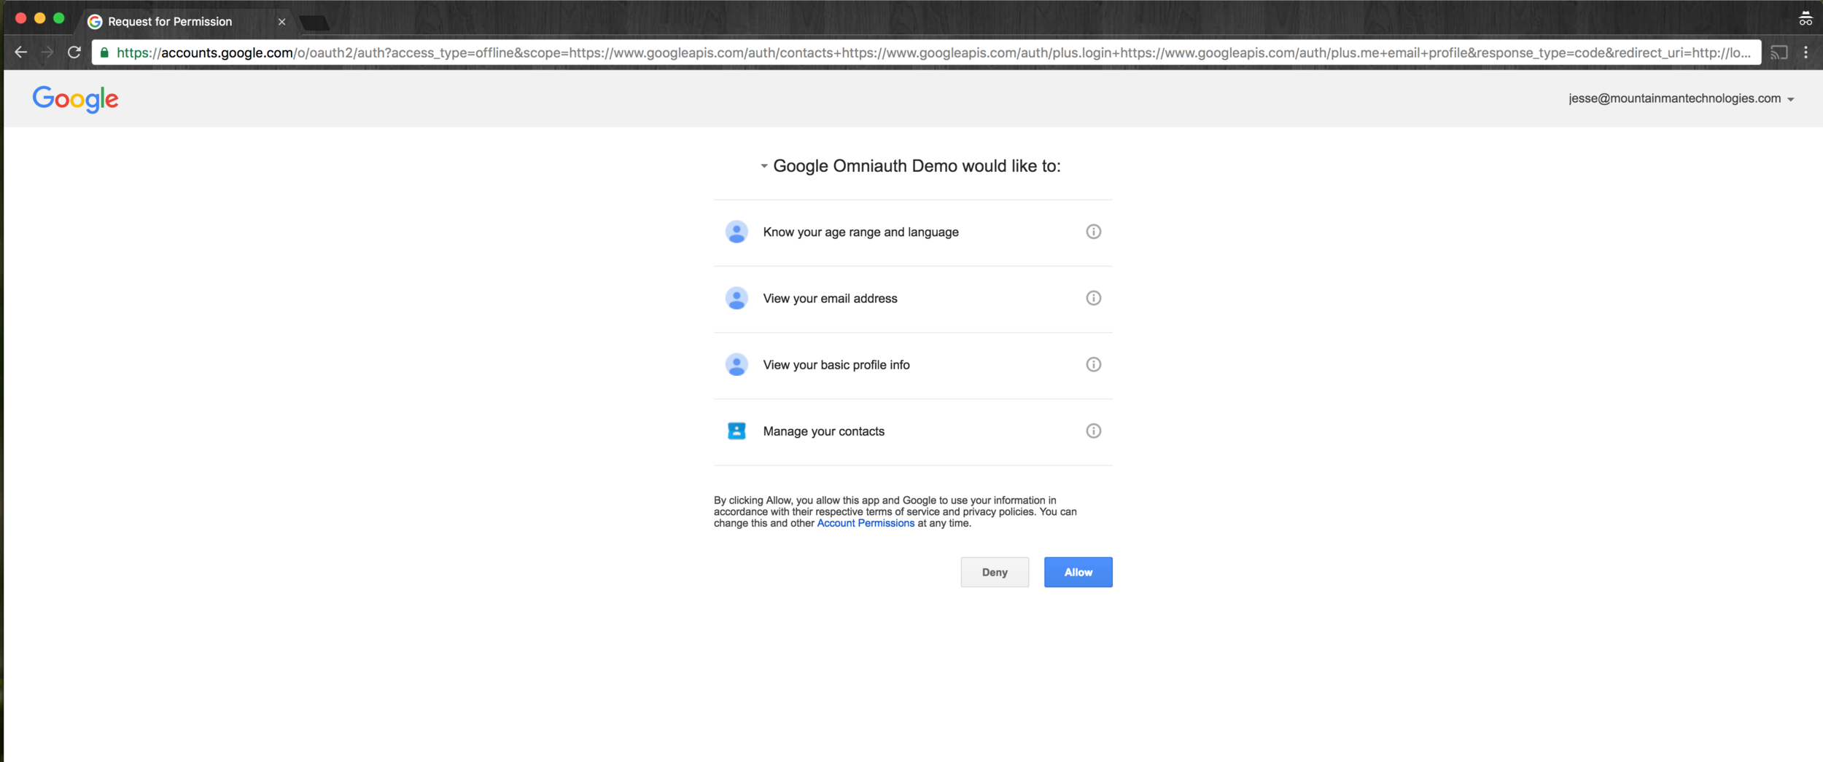
Task: Click 'Manage your contacts' text
Action: [x=823, y=431]
